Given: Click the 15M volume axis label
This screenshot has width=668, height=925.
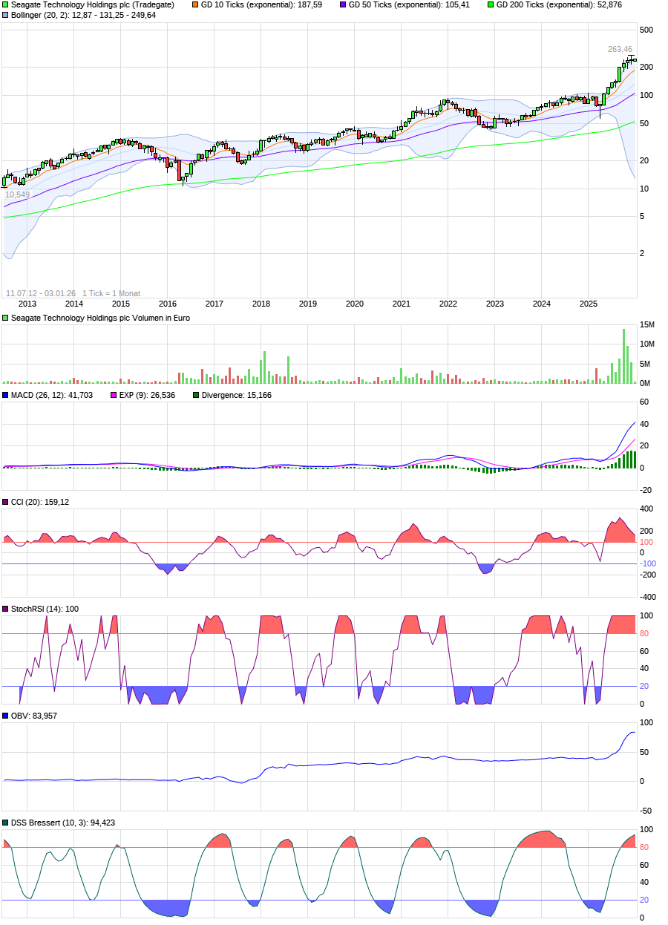Looking at the screenshot, I should point(646,325).
